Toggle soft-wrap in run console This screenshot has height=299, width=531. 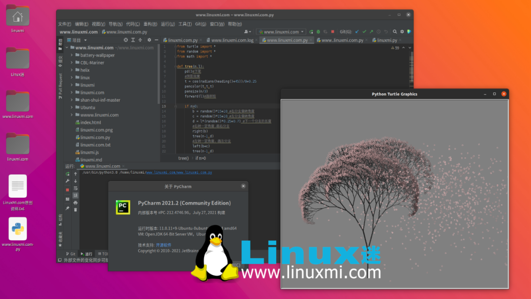point(76,188)
